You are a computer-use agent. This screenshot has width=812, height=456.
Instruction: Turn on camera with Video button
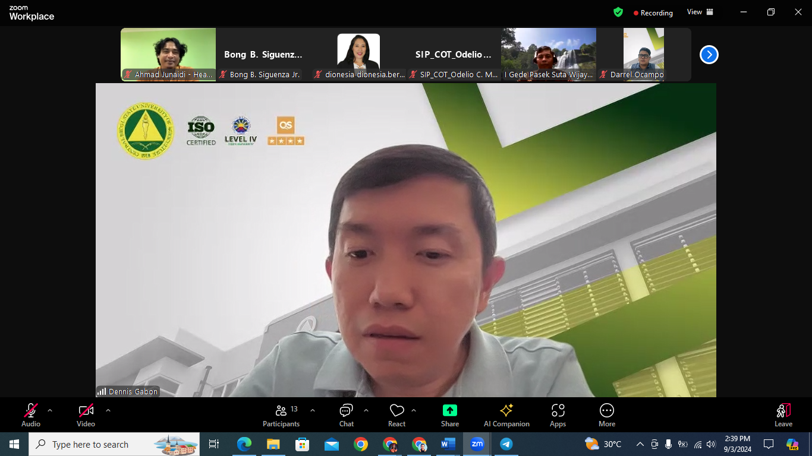(x=86, y=415)
